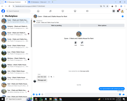Screen dimensions: 127x101
Task: Mark the listing as pending
Action: click(x=56, y=26)
